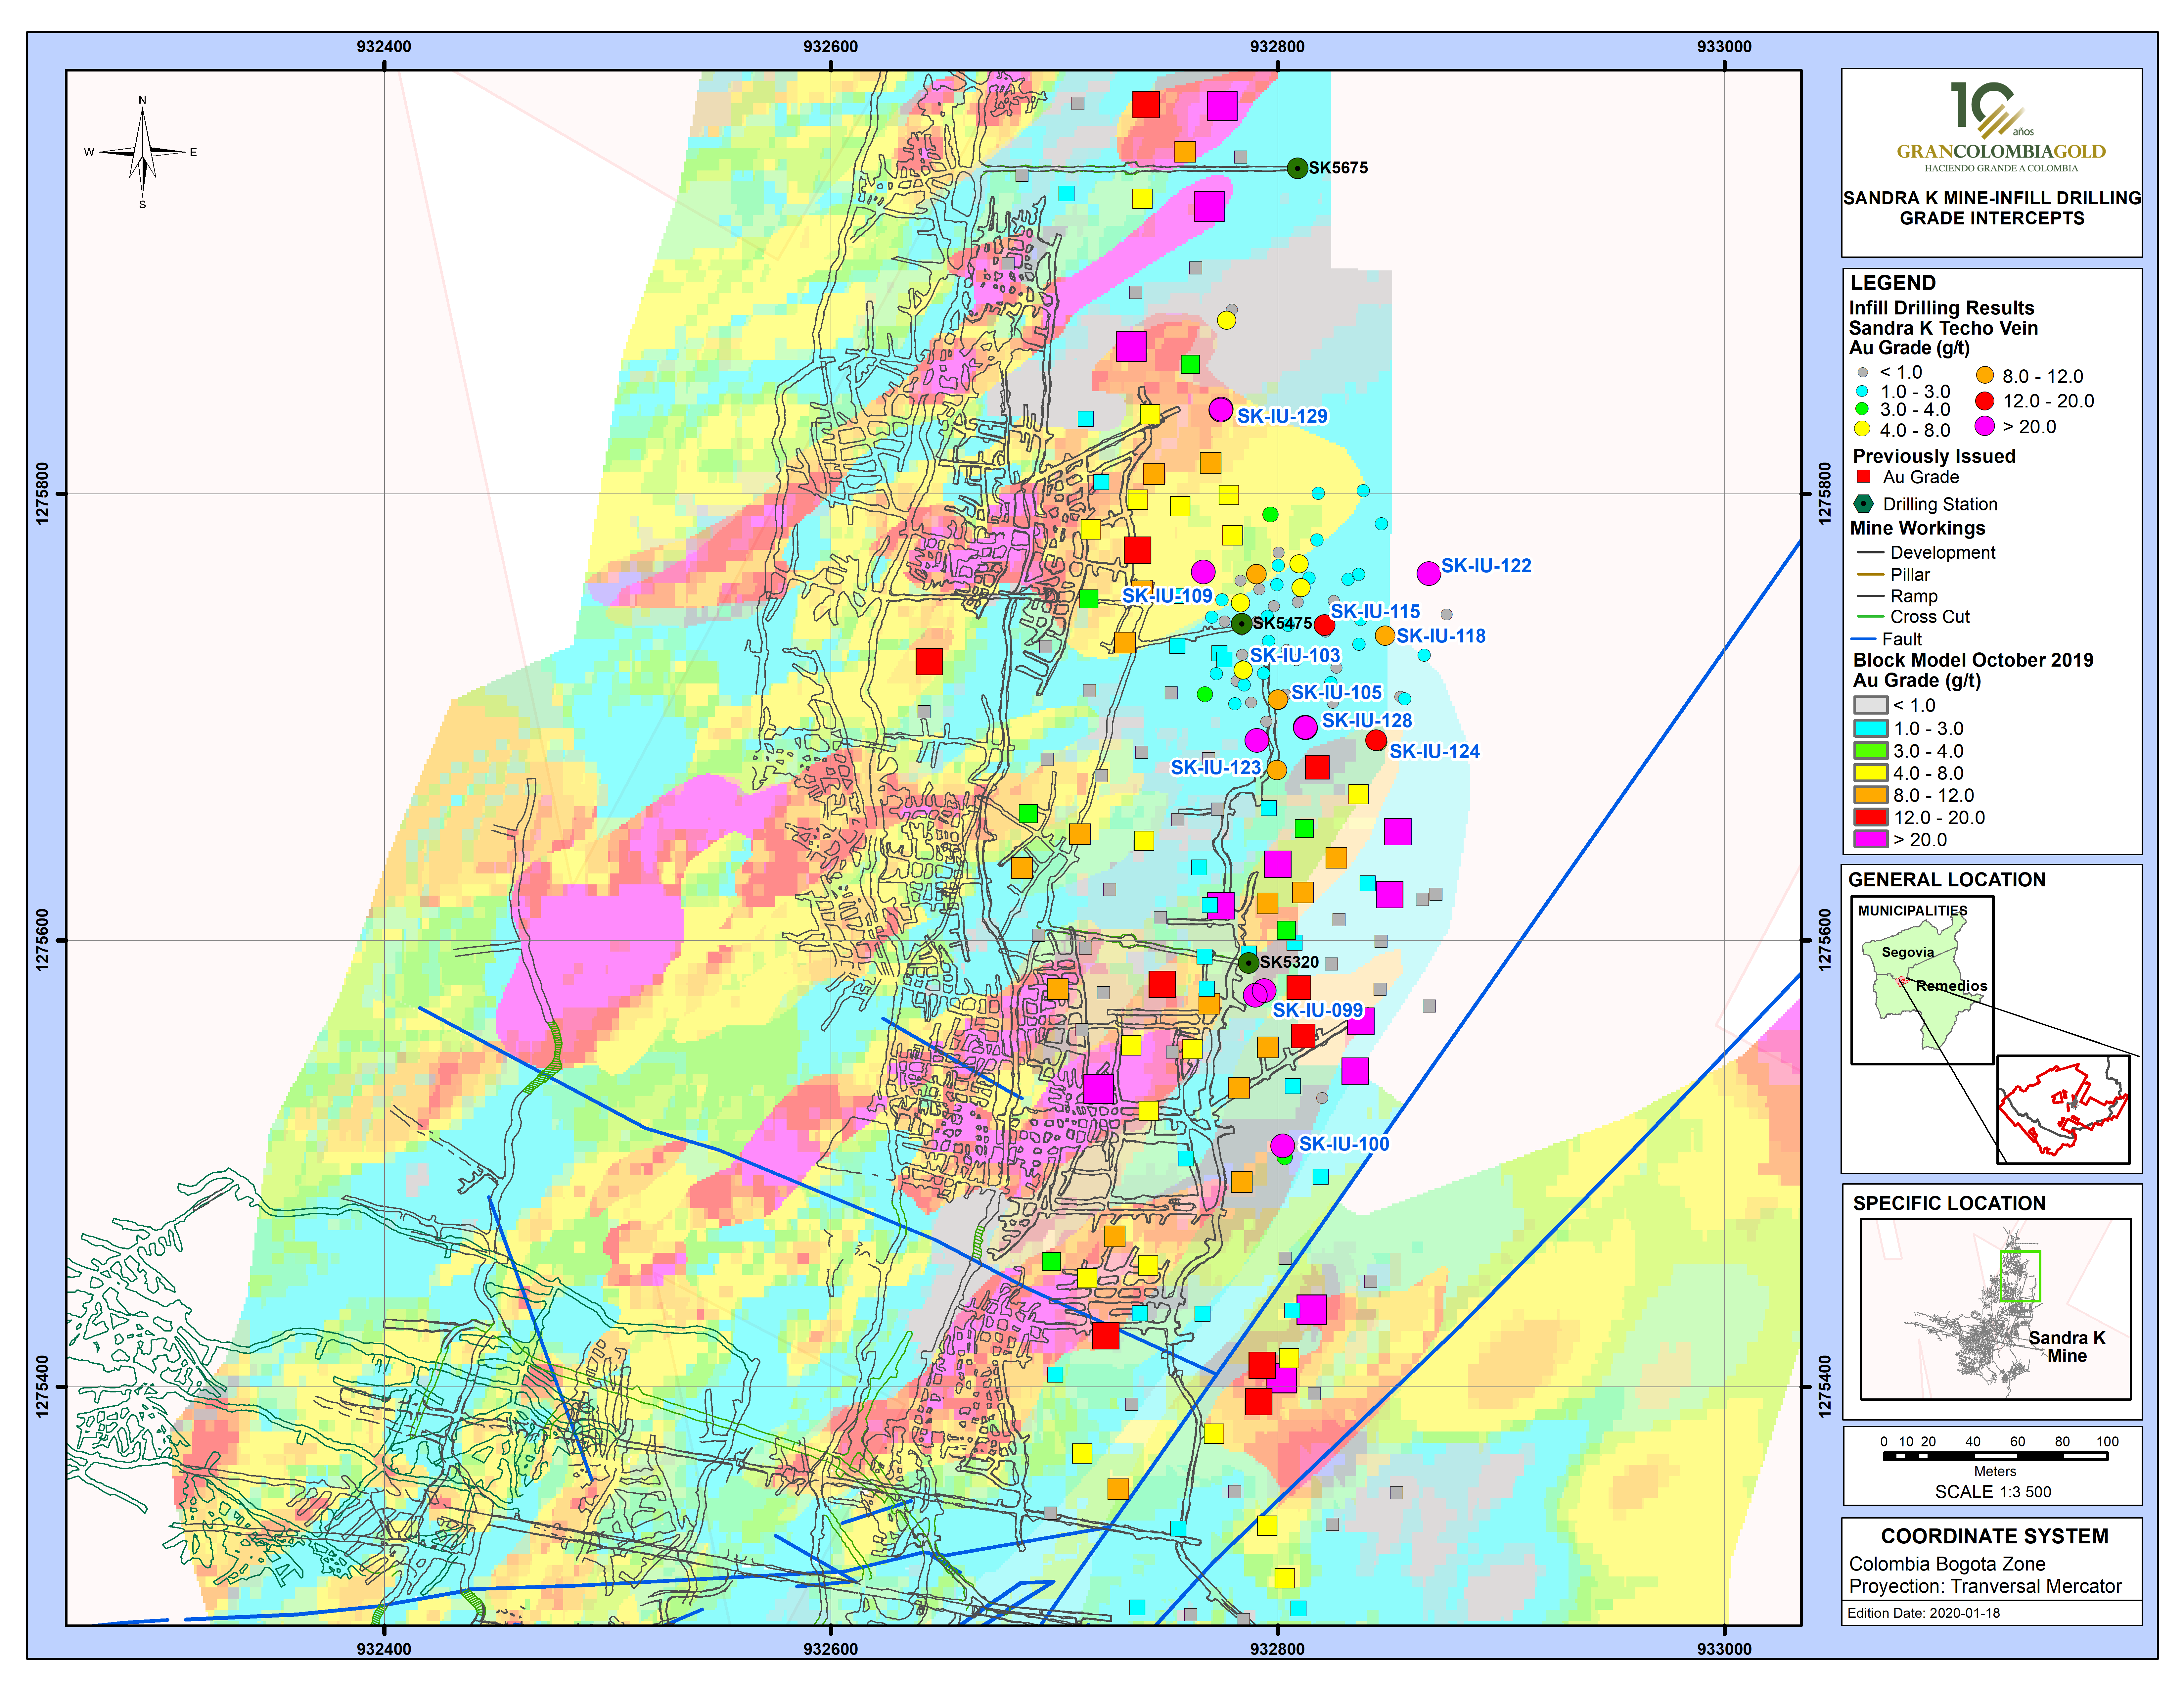
Task: Toggle the Cross Cut green line legend entry
Action: click(x=1871, y=617)
